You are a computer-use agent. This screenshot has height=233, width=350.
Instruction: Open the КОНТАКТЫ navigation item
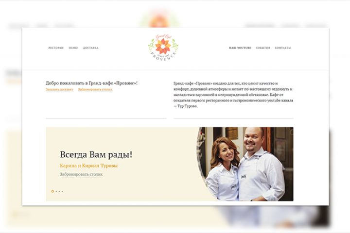pyautogui.click(x=283, y=48)
